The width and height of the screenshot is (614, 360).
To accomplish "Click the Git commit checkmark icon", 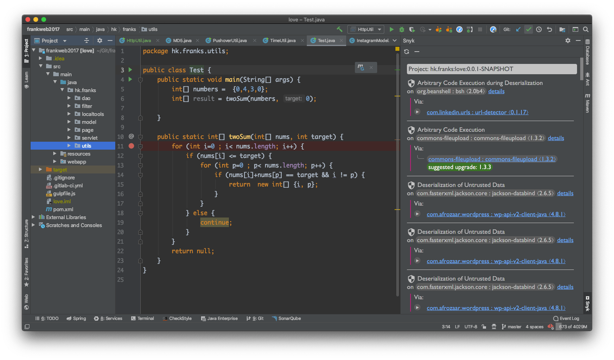I will (529, 29).
